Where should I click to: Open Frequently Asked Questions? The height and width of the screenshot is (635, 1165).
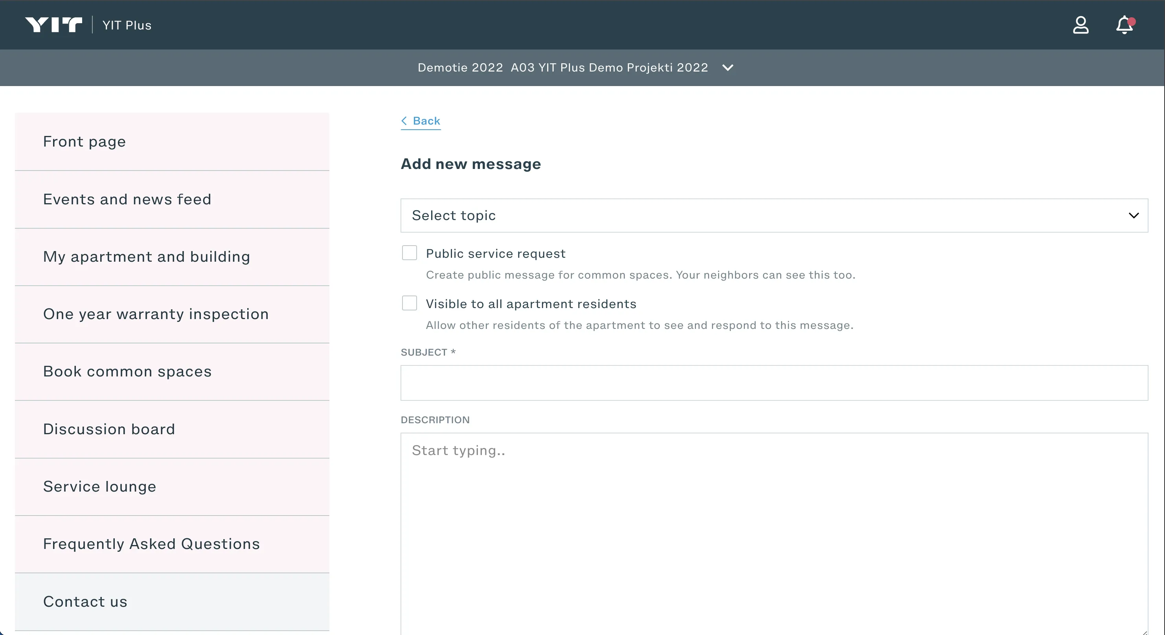172,544
